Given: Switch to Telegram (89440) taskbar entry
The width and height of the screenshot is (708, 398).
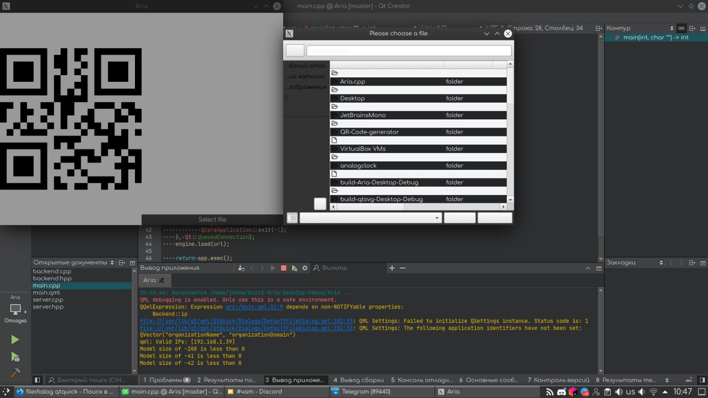Looking at the screenshot, I should (381, 391).
